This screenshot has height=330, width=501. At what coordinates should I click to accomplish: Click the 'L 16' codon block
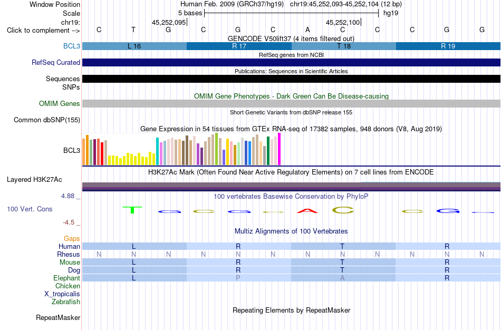point(134,46)
